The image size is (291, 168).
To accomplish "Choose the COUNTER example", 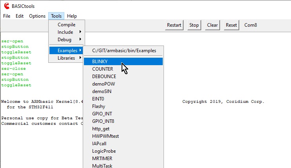I will pyautogui.click(x=102, y=69).
